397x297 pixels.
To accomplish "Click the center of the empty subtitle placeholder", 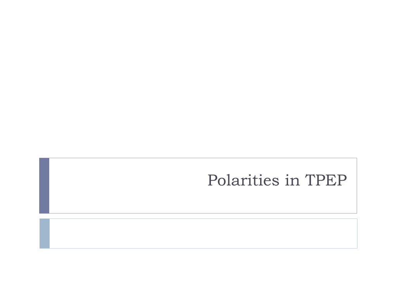I will [203, 234].
